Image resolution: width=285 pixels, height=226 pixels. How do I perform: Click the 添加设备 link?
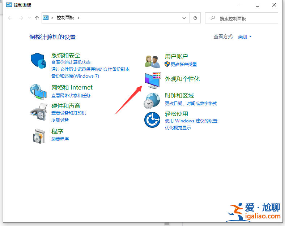60,120
